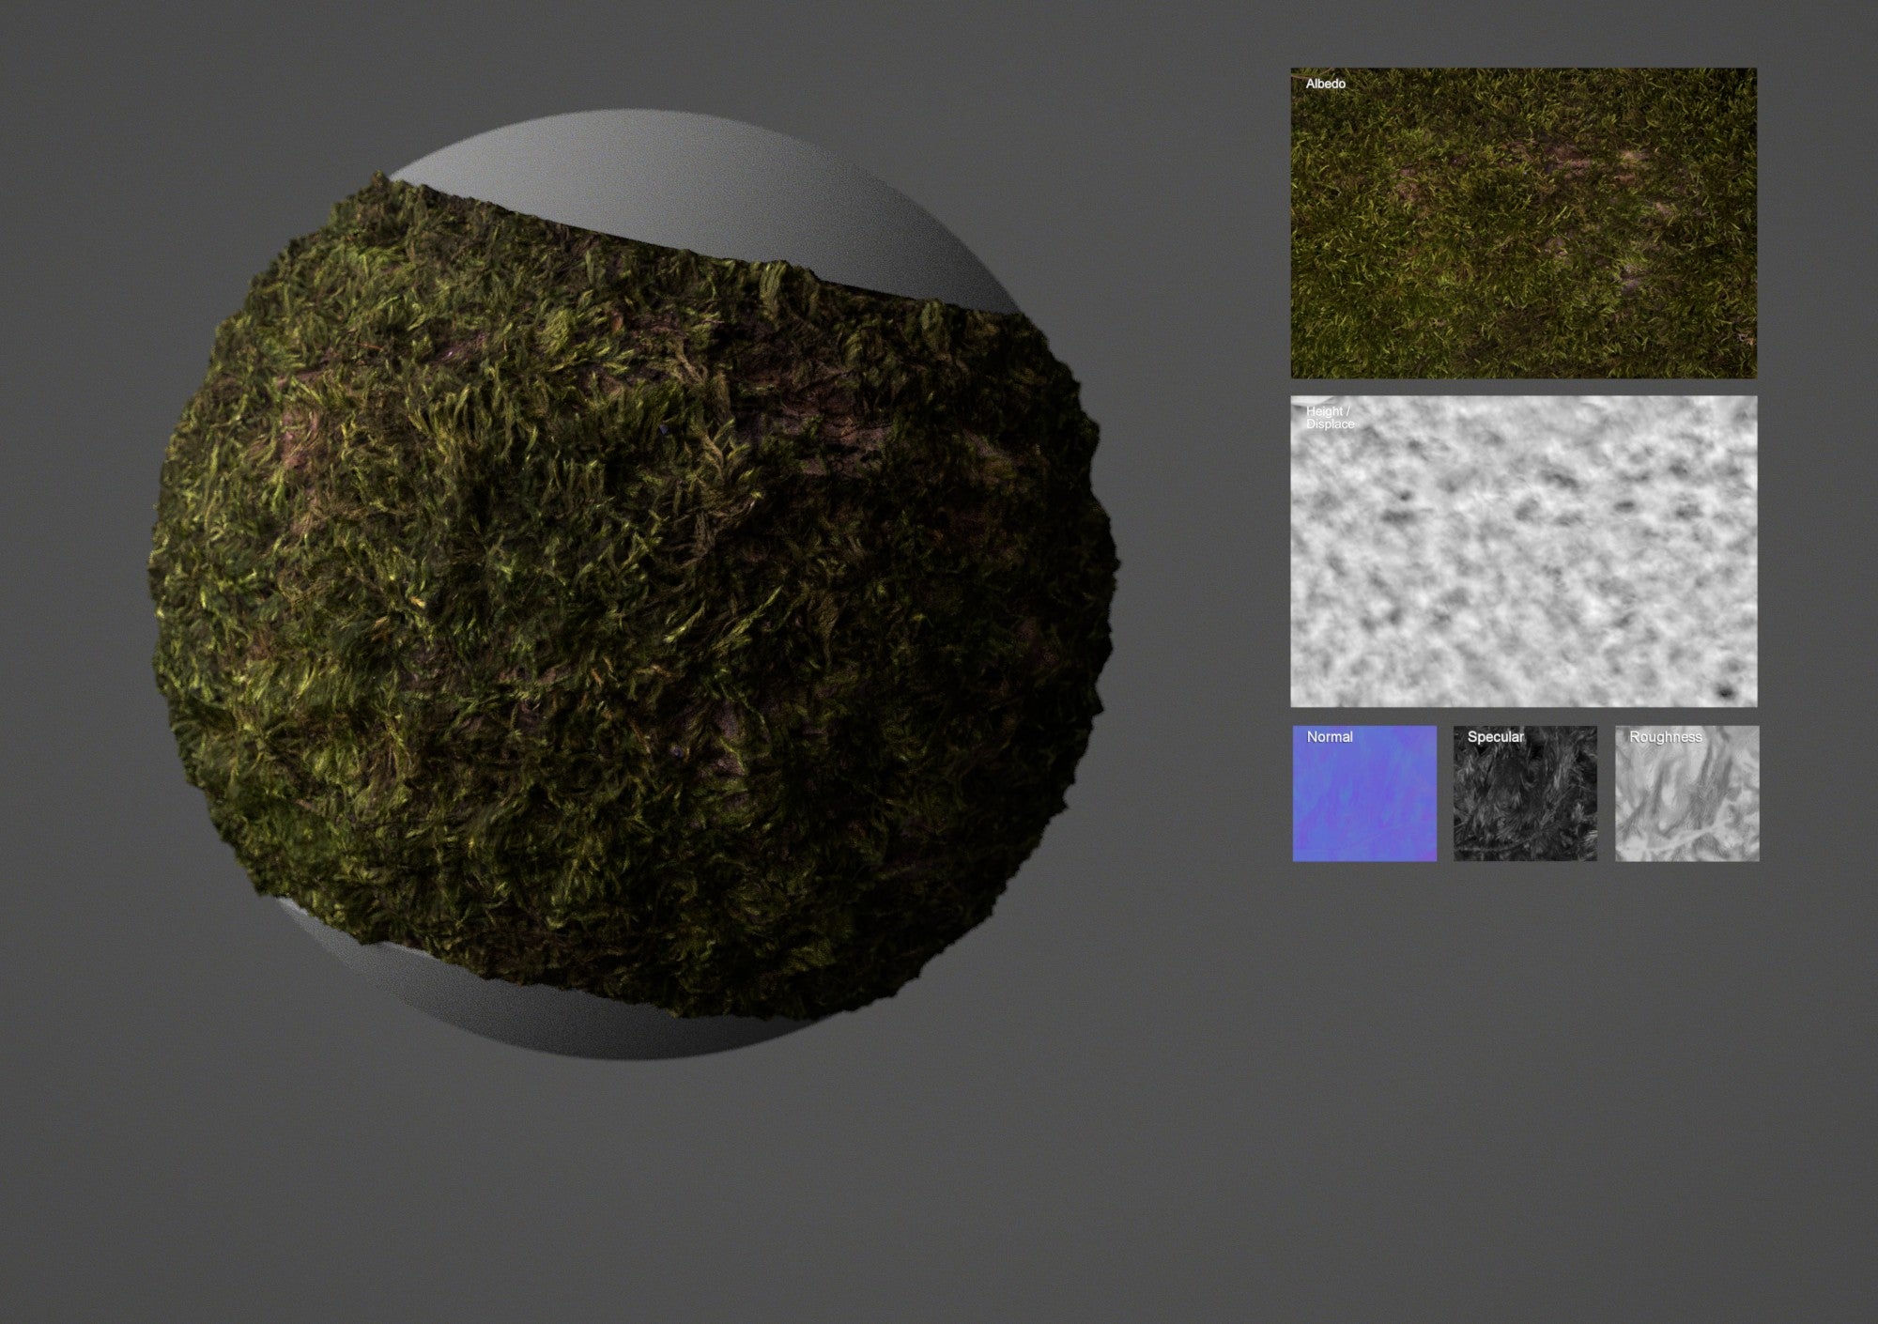
Task: Click the 'Albedo' label text
Action: [x=1325, y=84]
